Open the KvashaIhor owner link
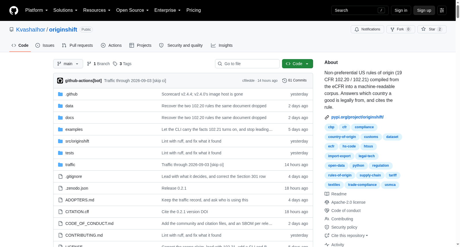 coord(31,30)
